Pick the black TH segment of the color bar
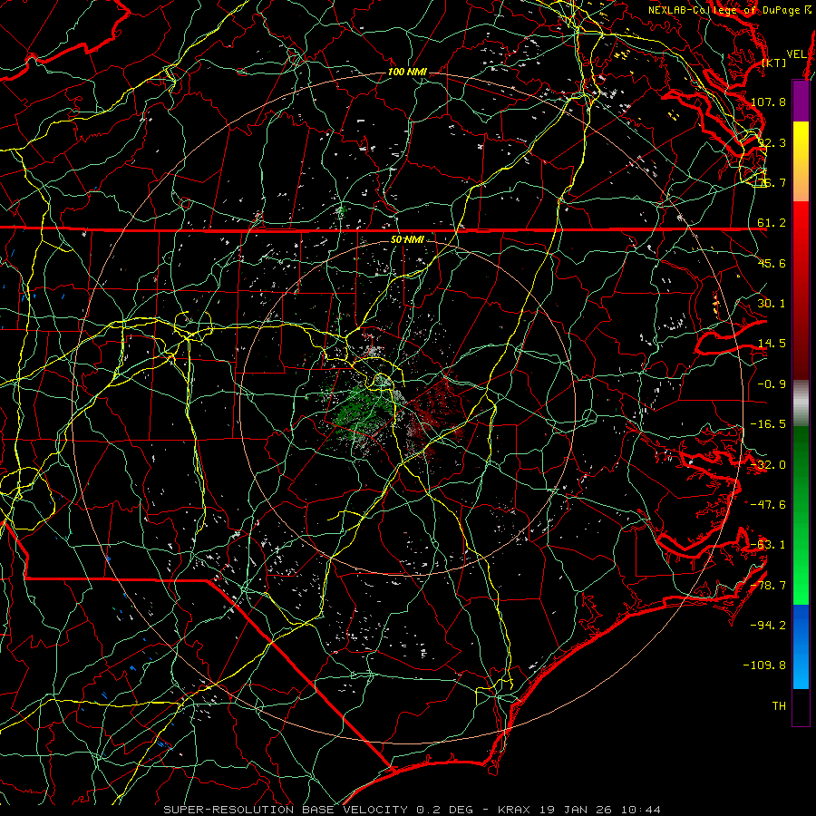The image size is (816, 816). point(801,707)
